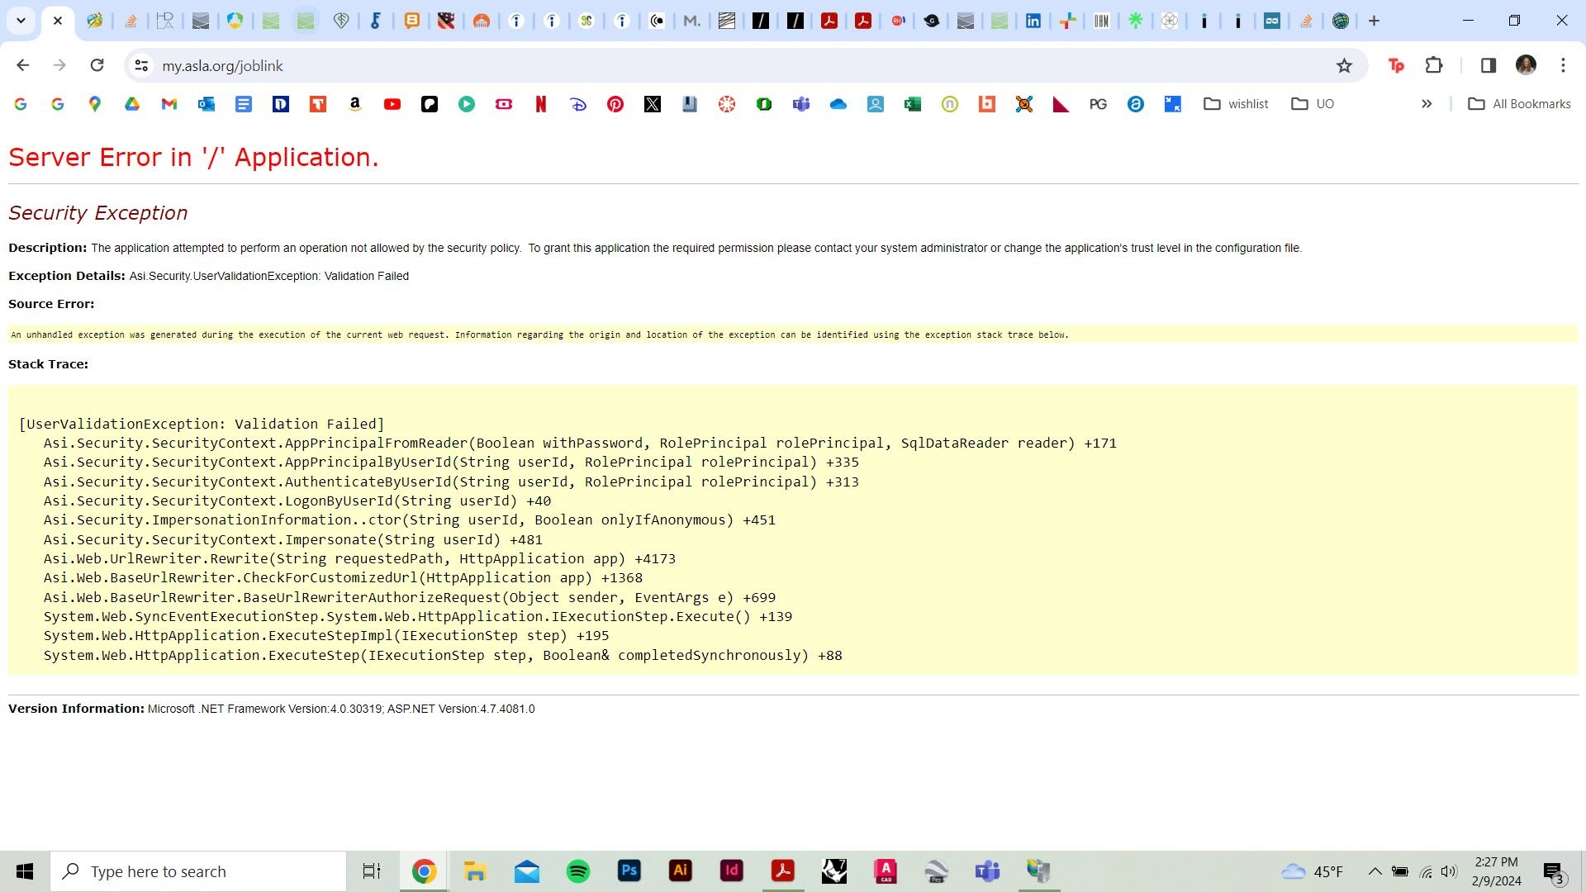This screenshot has width=1586, height=892.
Task: Open the All Bookmarks folder
Action: [x=1519, y=104]
